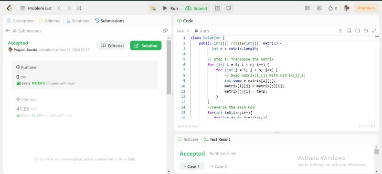Click the scroll-up arrow in submissions panel
The width and height of the screenshot is (382, 174).
[169, 38]
